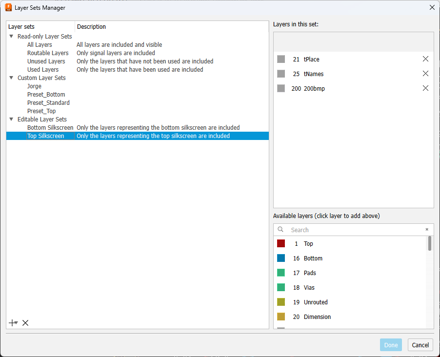Remove the tPlace layer using its X icon

pos(425,59)
